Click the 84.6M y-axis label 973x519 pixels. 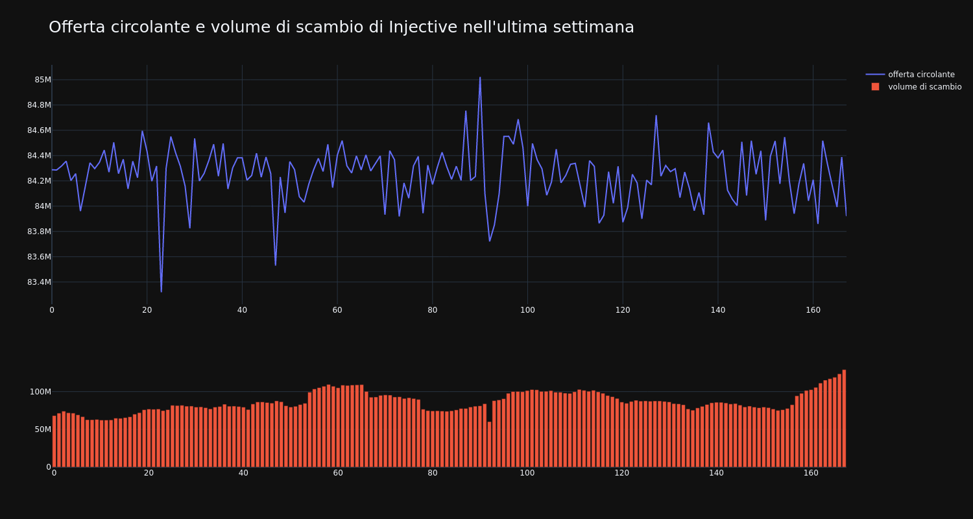[39, 130]
